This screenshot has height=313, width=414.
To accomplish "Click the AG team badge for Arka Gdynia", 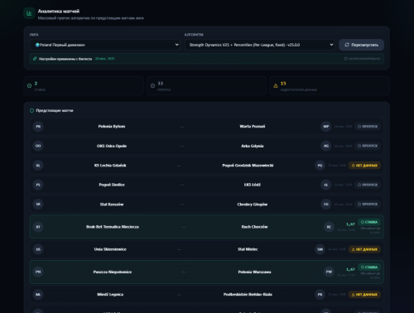I will [326, 146].
